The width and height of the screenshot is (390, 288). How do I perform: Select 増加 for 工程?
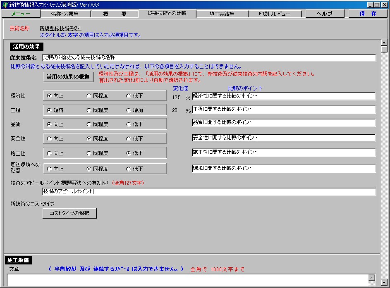click(x=129, y=110)
